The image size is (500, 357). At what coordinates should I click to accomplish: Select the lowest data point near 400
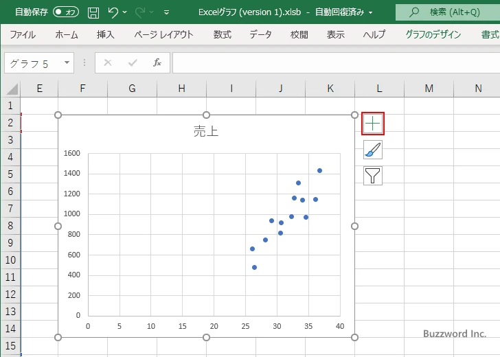pos(254,268)
